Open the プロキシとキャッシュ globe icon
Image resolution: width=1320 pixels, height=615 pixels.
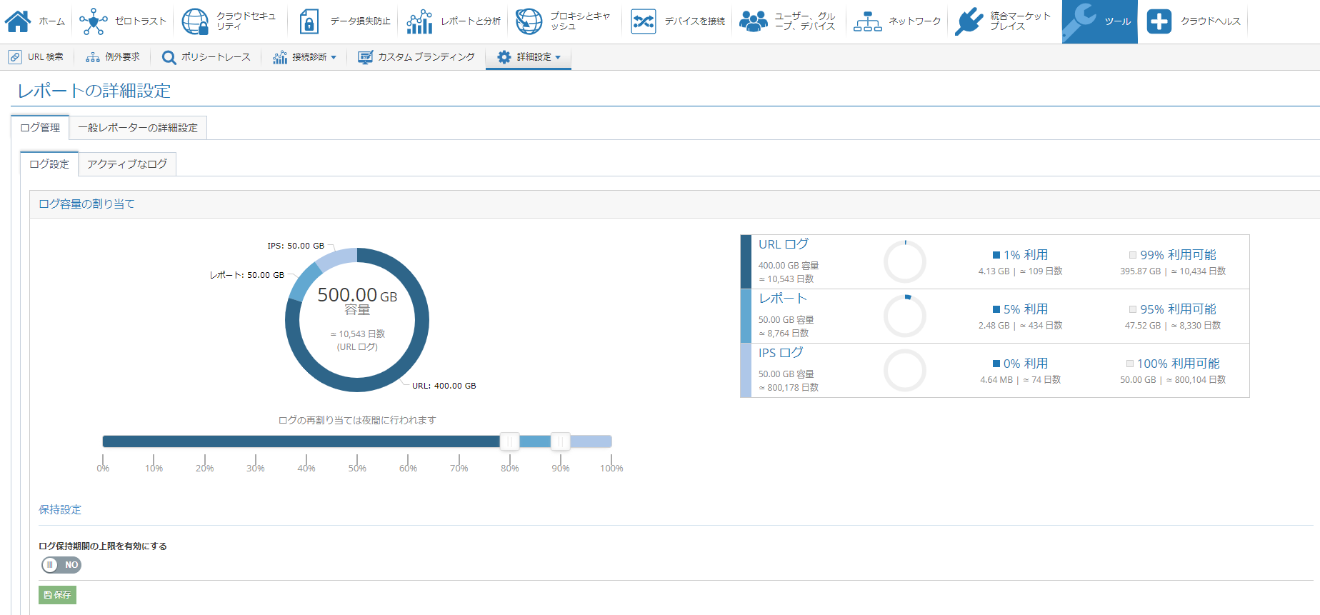(x=529, y=21)
